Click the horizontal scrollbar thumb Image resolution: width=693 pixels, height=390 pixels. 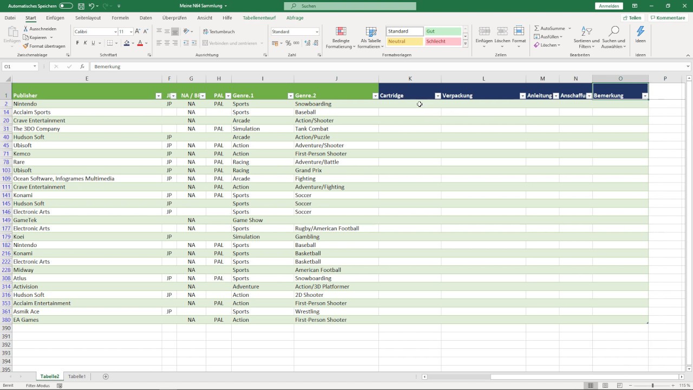click(x=584, y=376)
